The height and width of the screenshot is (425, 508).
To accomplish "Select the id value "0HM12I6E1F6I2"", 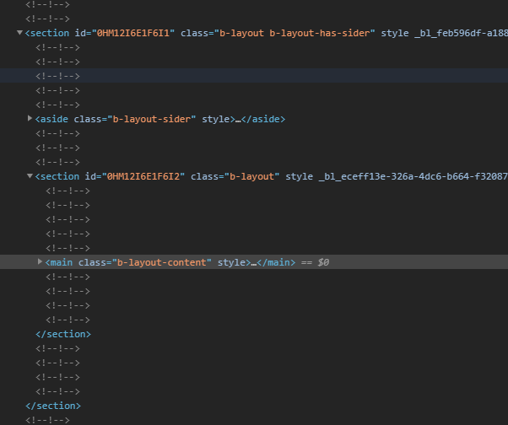I will pyautogui.click(x=143, y=176).
